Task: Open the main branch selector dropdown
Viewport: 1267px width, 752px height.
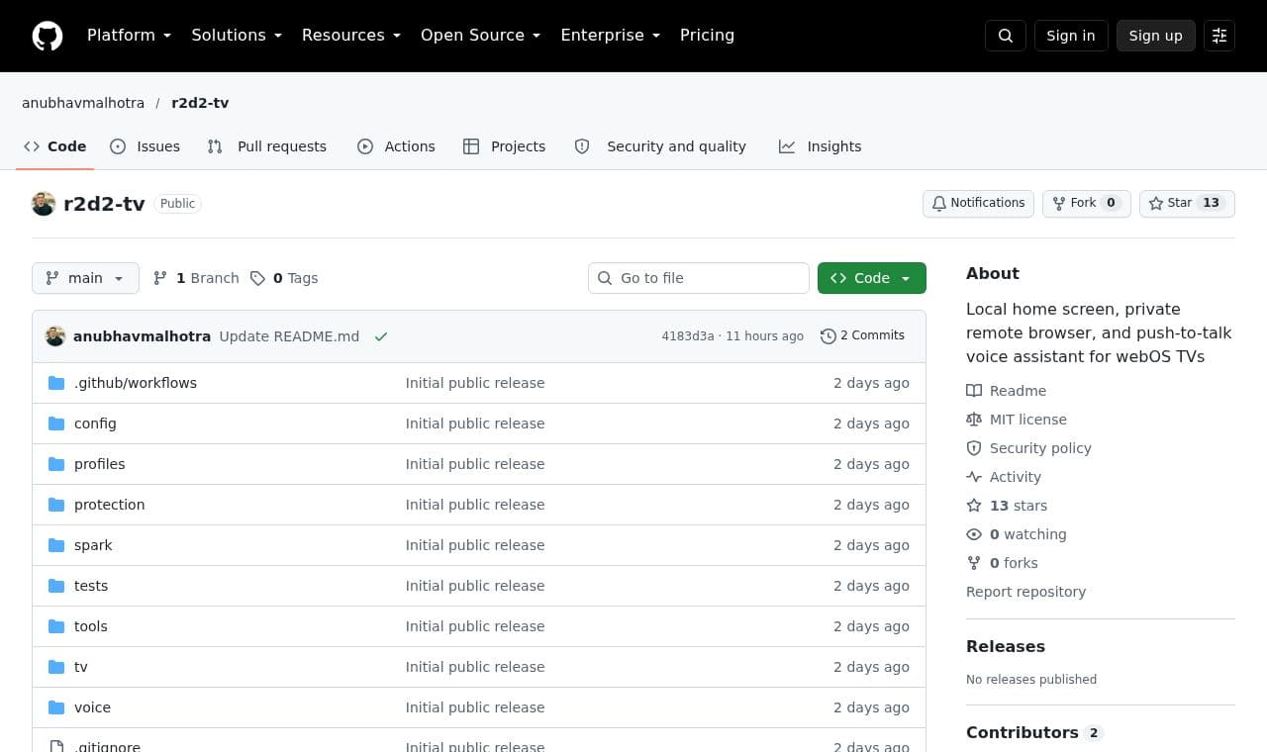Action: [x=85, y=278]
